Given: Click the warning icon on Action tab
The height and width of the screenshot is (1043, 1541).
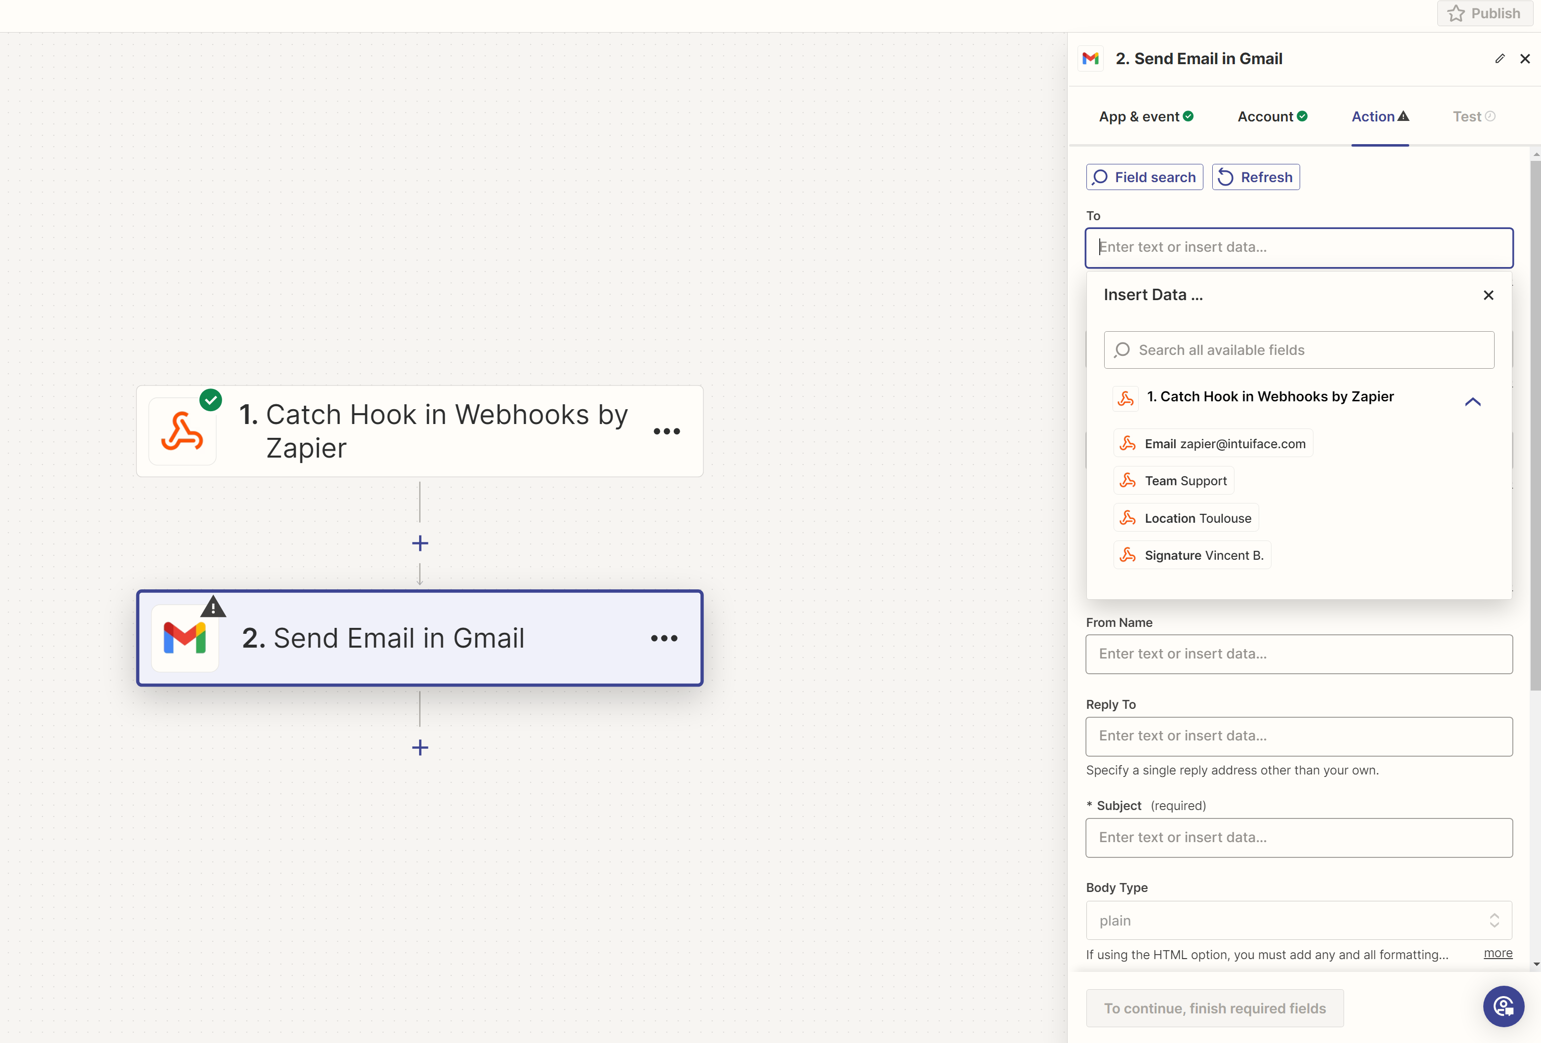Looking at the screenshot, I should 1403,116.
